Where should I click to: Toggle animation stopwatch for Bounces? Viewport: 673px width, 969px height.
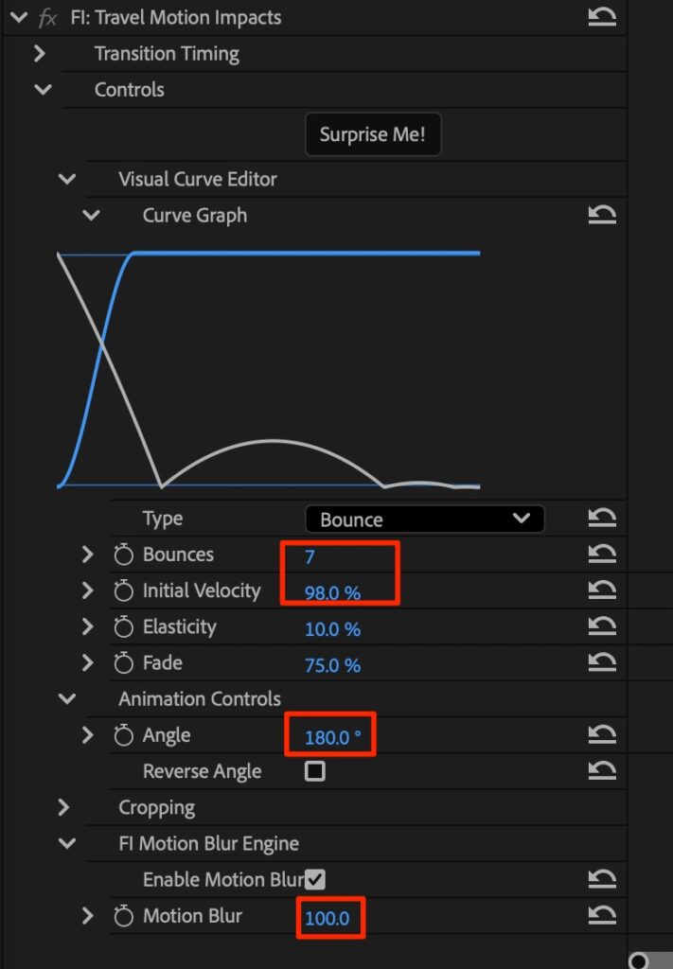[x=123, y=555]
